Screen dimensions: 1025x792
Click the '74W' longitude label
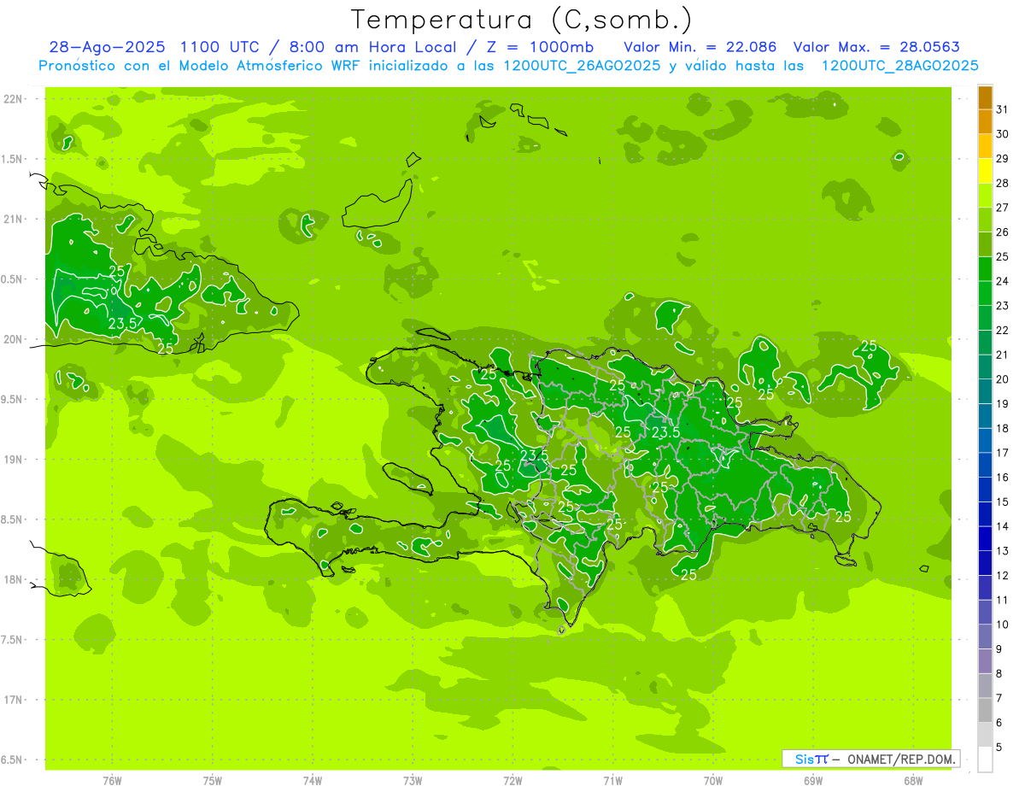tap(313, 781)
